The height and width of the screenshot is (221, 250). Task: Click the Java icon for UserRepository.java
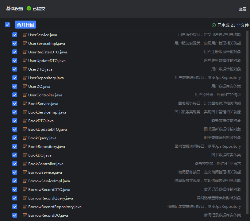(25, 78)
